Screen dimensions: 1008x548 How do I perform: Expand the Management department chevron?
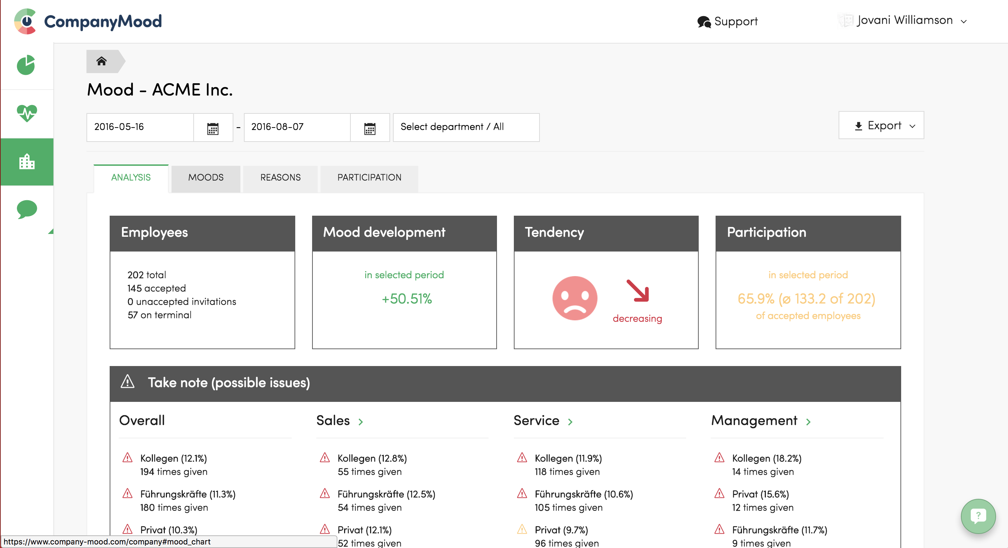[x=808, y=422]
